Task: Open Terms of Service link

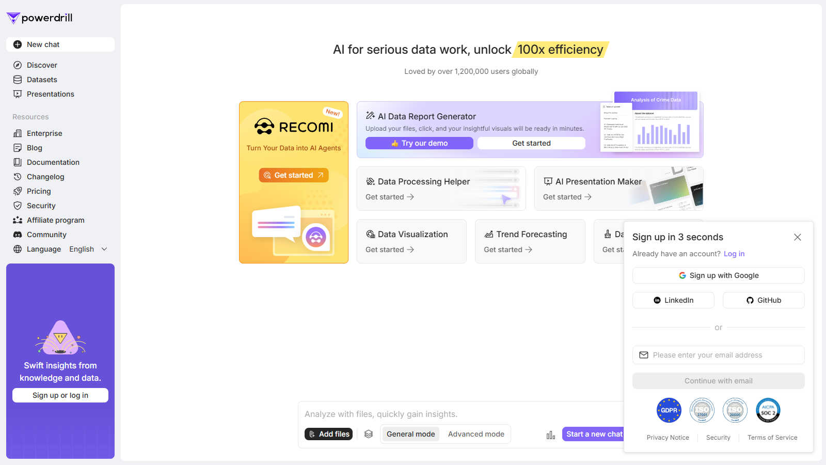Action: point(772,438)
